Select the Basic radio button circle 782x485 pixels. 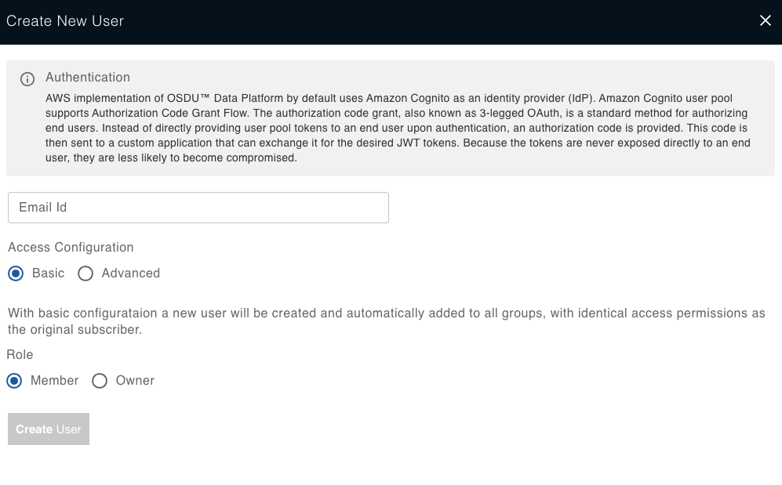[16, 273]
